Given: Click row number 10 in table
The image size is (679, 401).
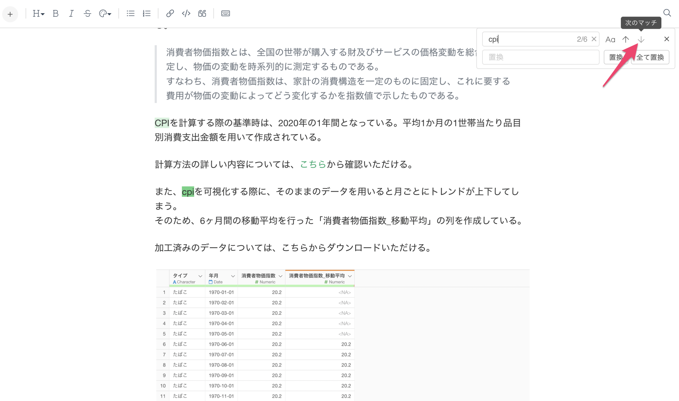Looking at the screenshot, I should (163, 386).
